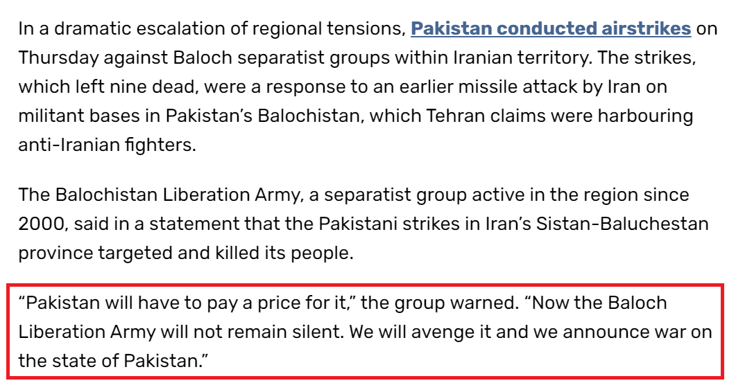This screenshot has width=745, height=392.
Task: Click 'Tehran claims were harbouring' text
Action: 559,116
